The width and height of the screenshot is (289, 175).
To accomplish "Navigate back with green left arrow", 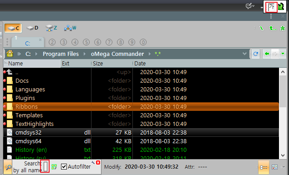I will tap(267, 54).
